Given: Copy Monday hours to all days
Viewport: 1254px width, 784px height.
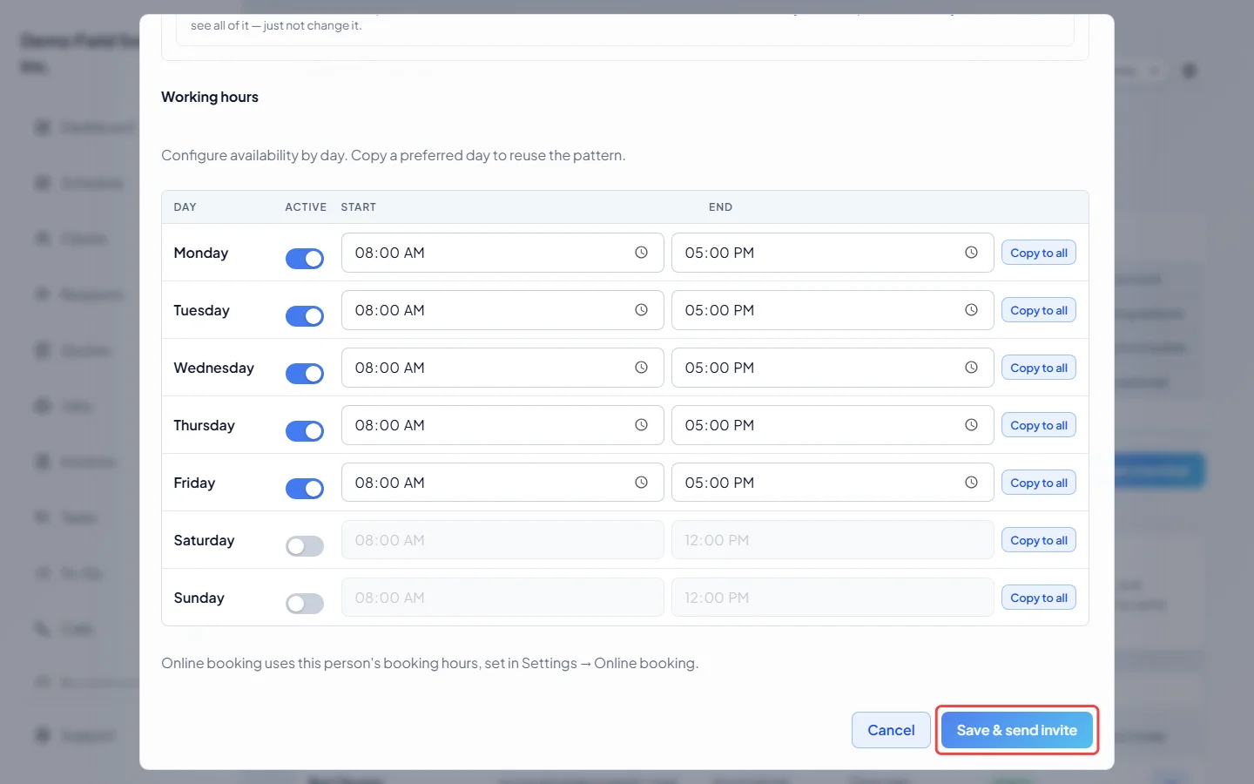Looking at the screenshot, I should pos(1039,253).
